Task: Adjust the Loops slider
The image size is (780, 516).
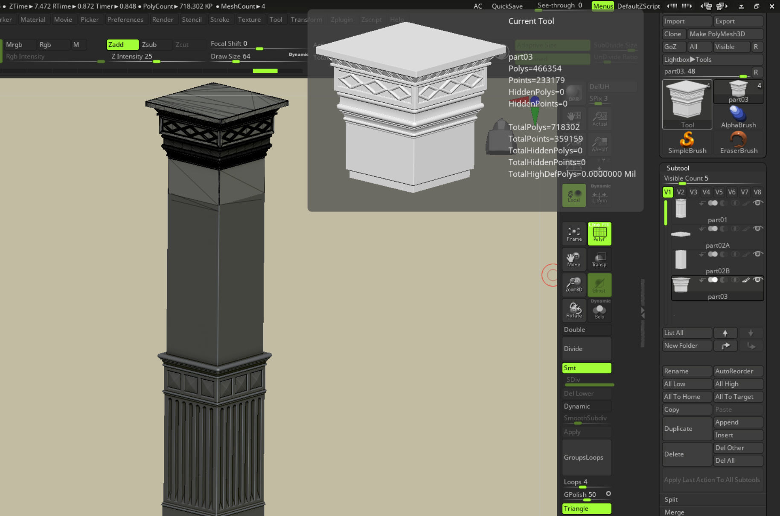Action: pyautogui.click(x=587, y=483)
